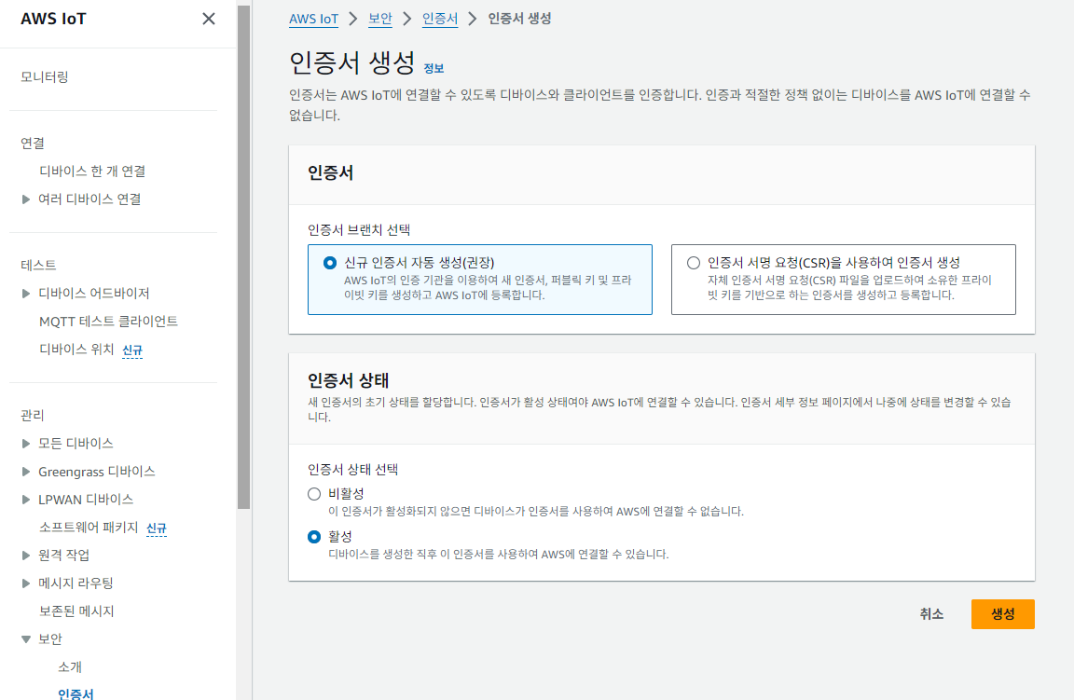Click the 연결 section heading
1074x700 pixels.
coord(33,144)
